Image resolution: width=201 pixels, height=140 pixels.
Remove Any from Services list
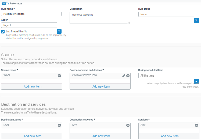pos(196,125)
